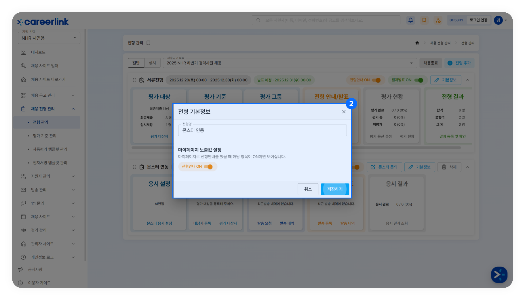Click the 몬스터 연동 drag handle
Screen dimensions: 525x300
pos(134,167)
